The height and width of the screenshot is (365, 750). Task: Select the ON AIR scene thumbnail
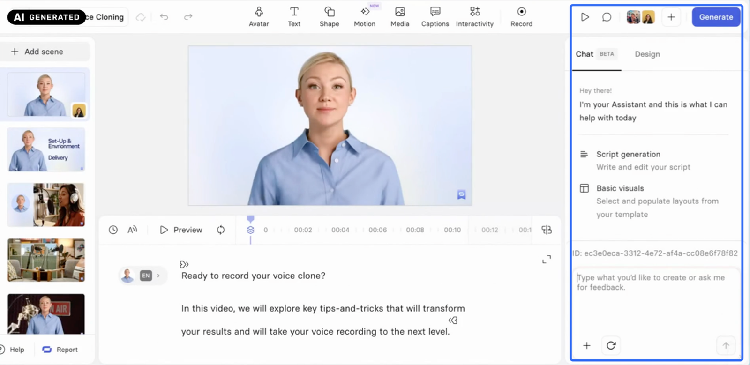[46, 313]
